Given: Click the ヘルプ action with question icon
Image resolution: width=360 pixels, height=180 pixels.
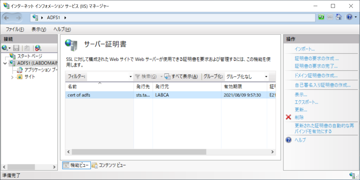Looking at the screenshot, I should (x=296, y=140).
